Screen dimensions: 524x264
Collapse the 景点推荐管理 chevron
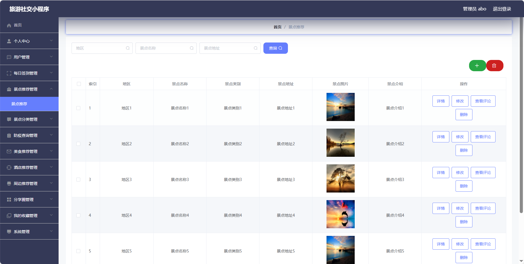(51, 89)
